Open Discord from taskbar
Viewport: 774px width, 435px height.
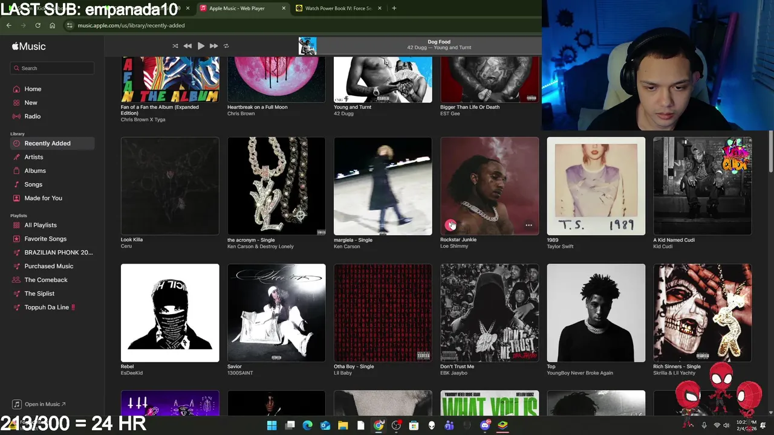click(485, 425)
